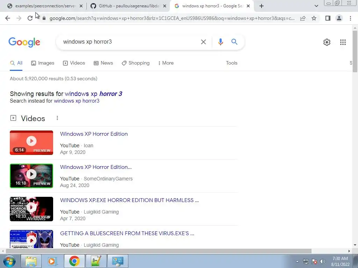Play the 6:14 red video thumbnail
This screenshot has width=358, height=268.
[x=31, y=143]
